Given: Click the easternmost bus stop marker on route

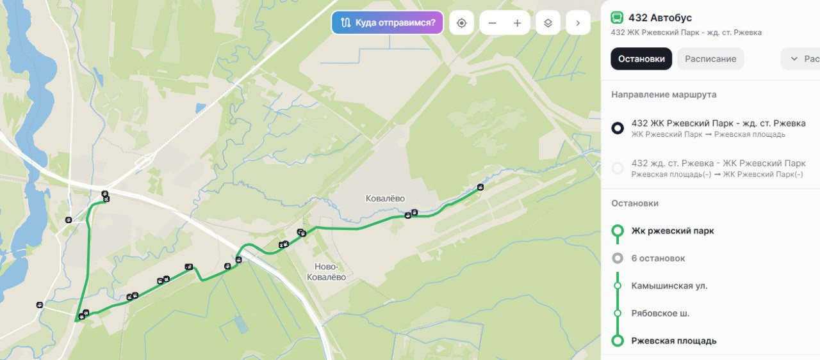Looking at the screenshot, I should 480,187.
